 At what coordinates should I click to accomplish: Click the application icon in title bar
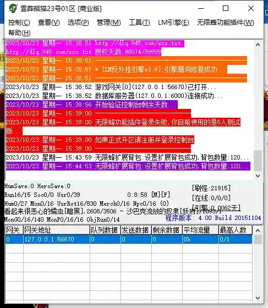13,9
